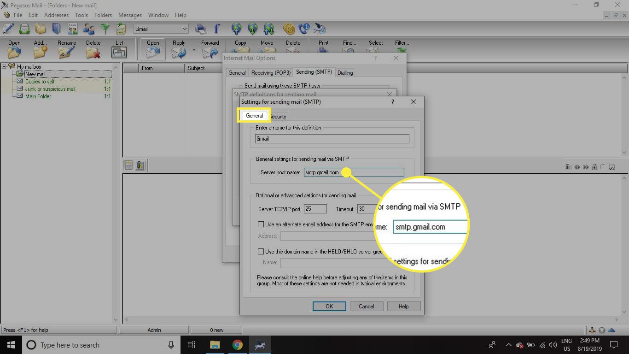Click the Pegasus horse icon in top toolbar

tap(320, 29)
